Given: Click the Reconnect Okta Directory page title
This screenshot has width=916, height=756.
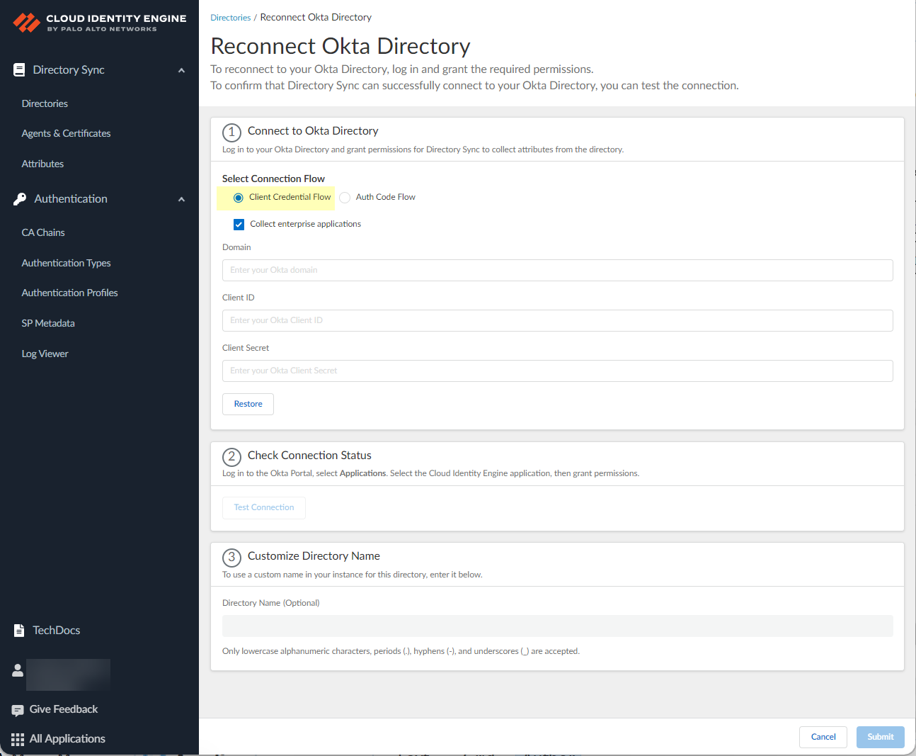Looking at the screenshot, I should 340,46.
